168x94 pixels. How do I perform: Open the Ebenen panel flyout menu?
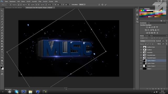pyautogui.click(x=167, y=36)
